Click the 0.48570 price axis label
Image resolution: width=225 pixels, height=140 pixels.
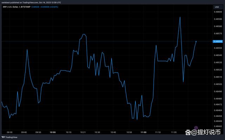(x=218, y=33)
